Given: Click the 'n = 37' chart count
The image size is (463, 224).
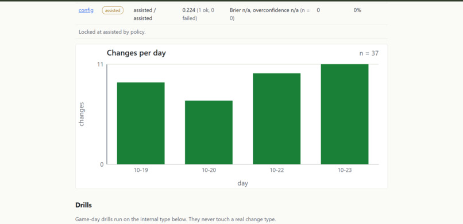Looking at the screenshot, I should pyautogui.click(x=369, y=53).
